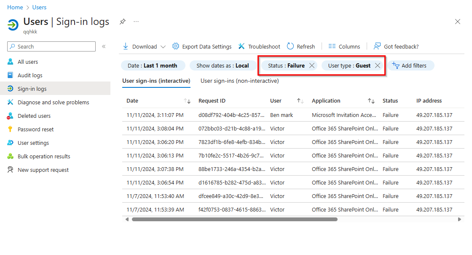Change the Show dates as: Local setting
472x255 pixels.
(x=223, y=65)
